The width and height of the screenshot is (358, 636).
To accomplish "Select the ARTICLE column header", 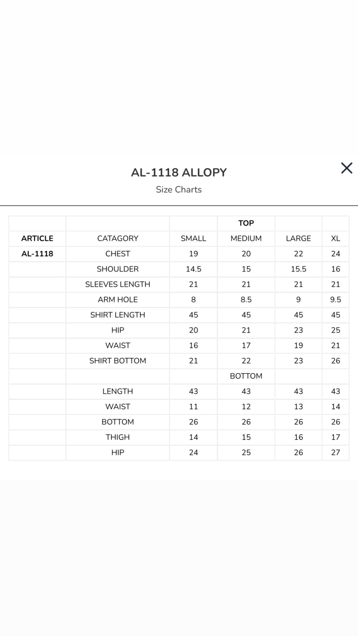I will pyautogui.click(x=37, y=238).
